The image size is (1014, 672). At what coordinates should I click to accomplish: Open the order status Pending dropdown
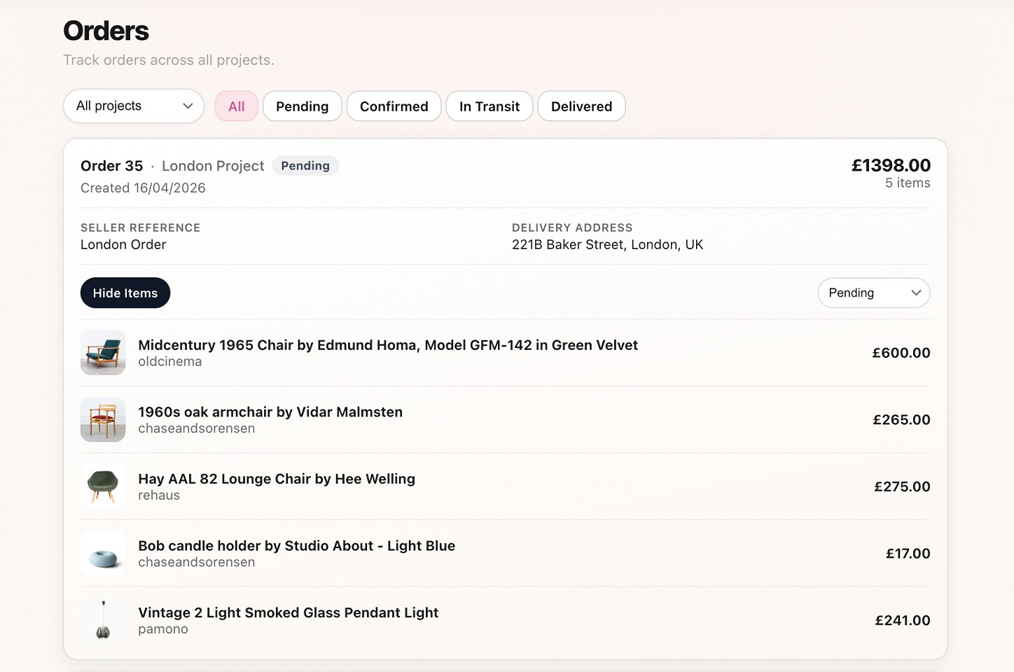(x=873, y=293)
